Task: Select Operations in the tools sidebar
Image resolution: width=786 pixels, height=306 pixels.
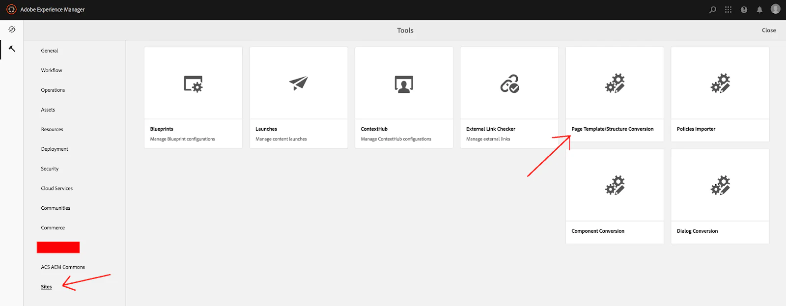Action: [x=53, y=90]
